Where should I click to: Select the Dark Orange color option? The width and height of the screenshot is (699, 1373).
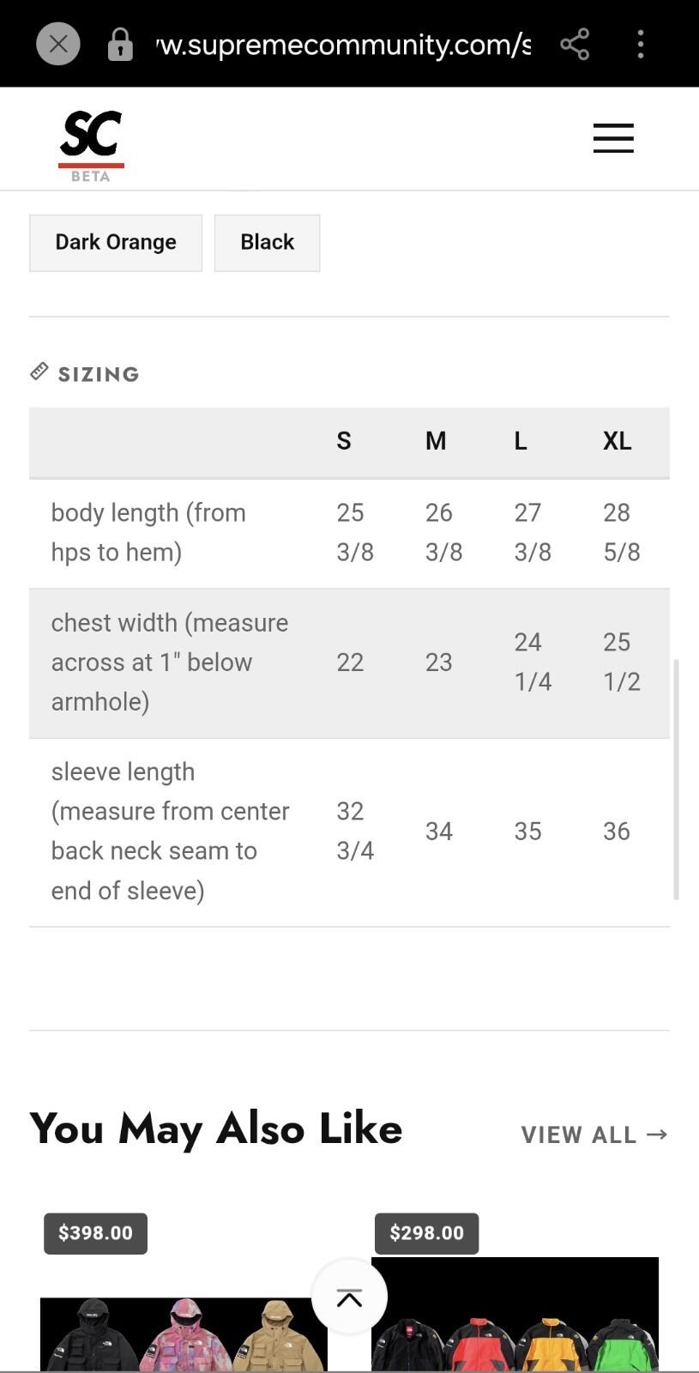click(x=116, y=243)
